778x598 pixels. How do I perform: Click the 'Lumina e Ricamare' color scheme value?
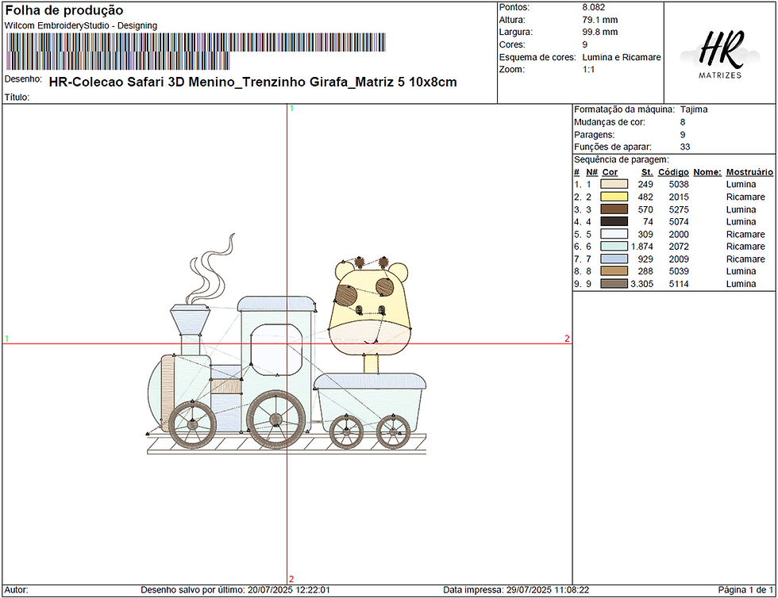coord(621,57)
